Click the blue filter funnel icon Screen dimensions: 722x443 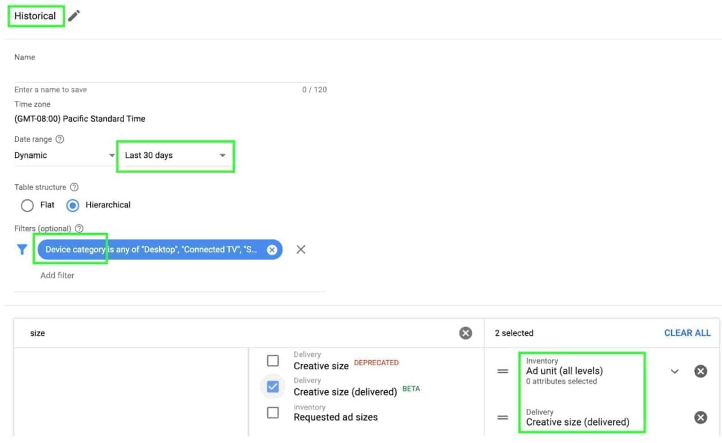pyautogui.click(x=22, y=249)
